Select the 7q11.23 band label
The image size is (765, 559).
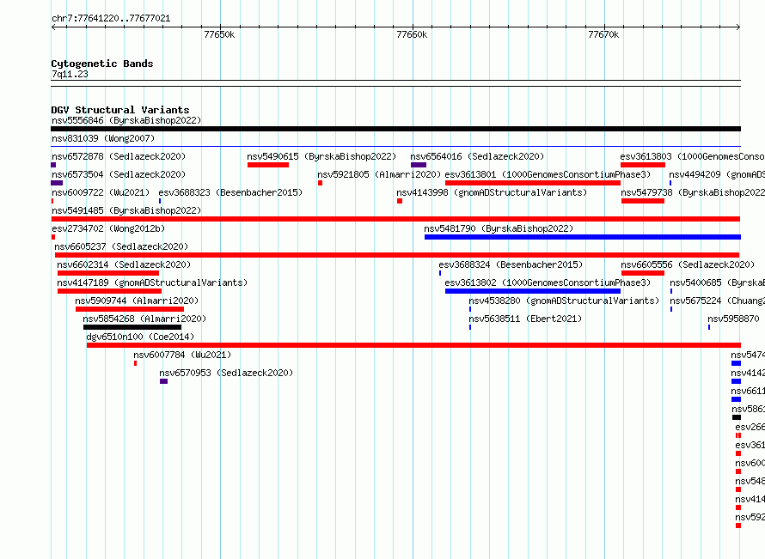click(x=70, y=74)
